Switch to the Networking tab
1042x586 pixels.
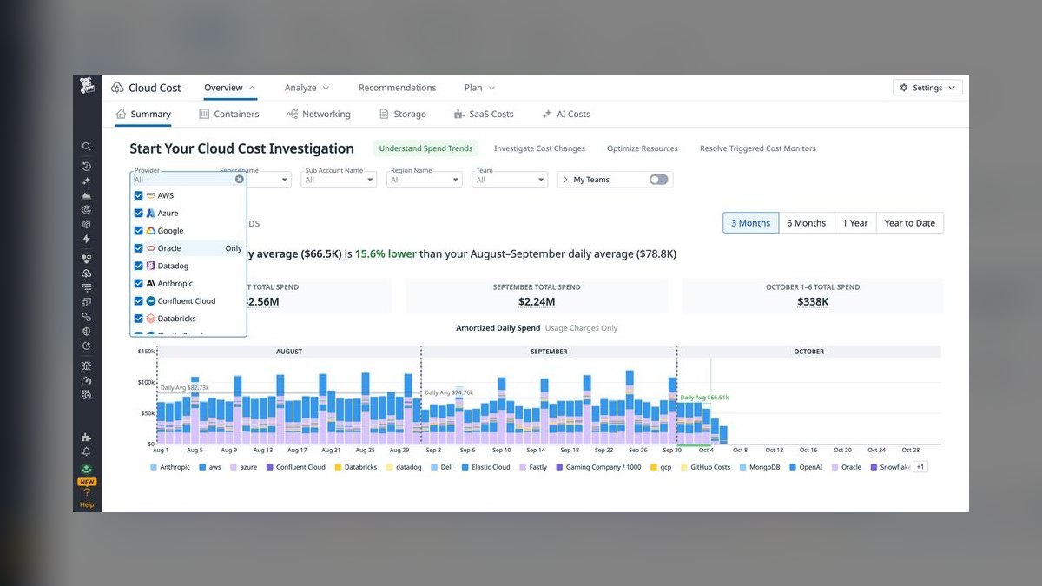319,114
